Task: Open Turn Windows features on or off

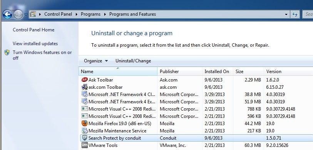Action: click(42, 55)
